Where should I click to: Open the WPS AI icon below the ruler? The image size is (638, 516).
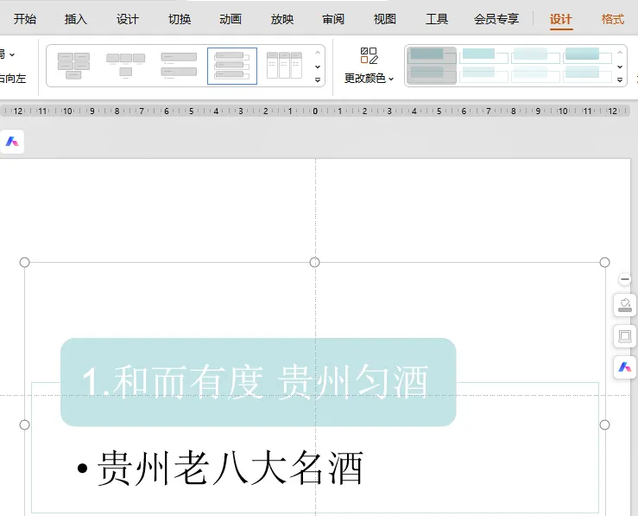point(12,142)
